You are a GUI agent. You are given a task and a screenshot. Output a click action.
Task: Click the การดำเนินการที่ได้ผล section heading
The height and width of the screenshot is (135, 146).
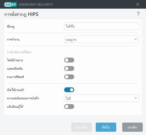point(19,52)
